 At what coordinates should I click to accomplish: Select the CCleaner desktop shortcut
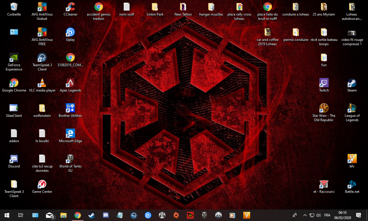click(70, 10)
